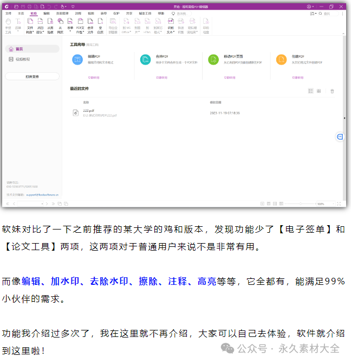
Task: Open the customize quick access toolbar arrow
Action: [73, 7]
